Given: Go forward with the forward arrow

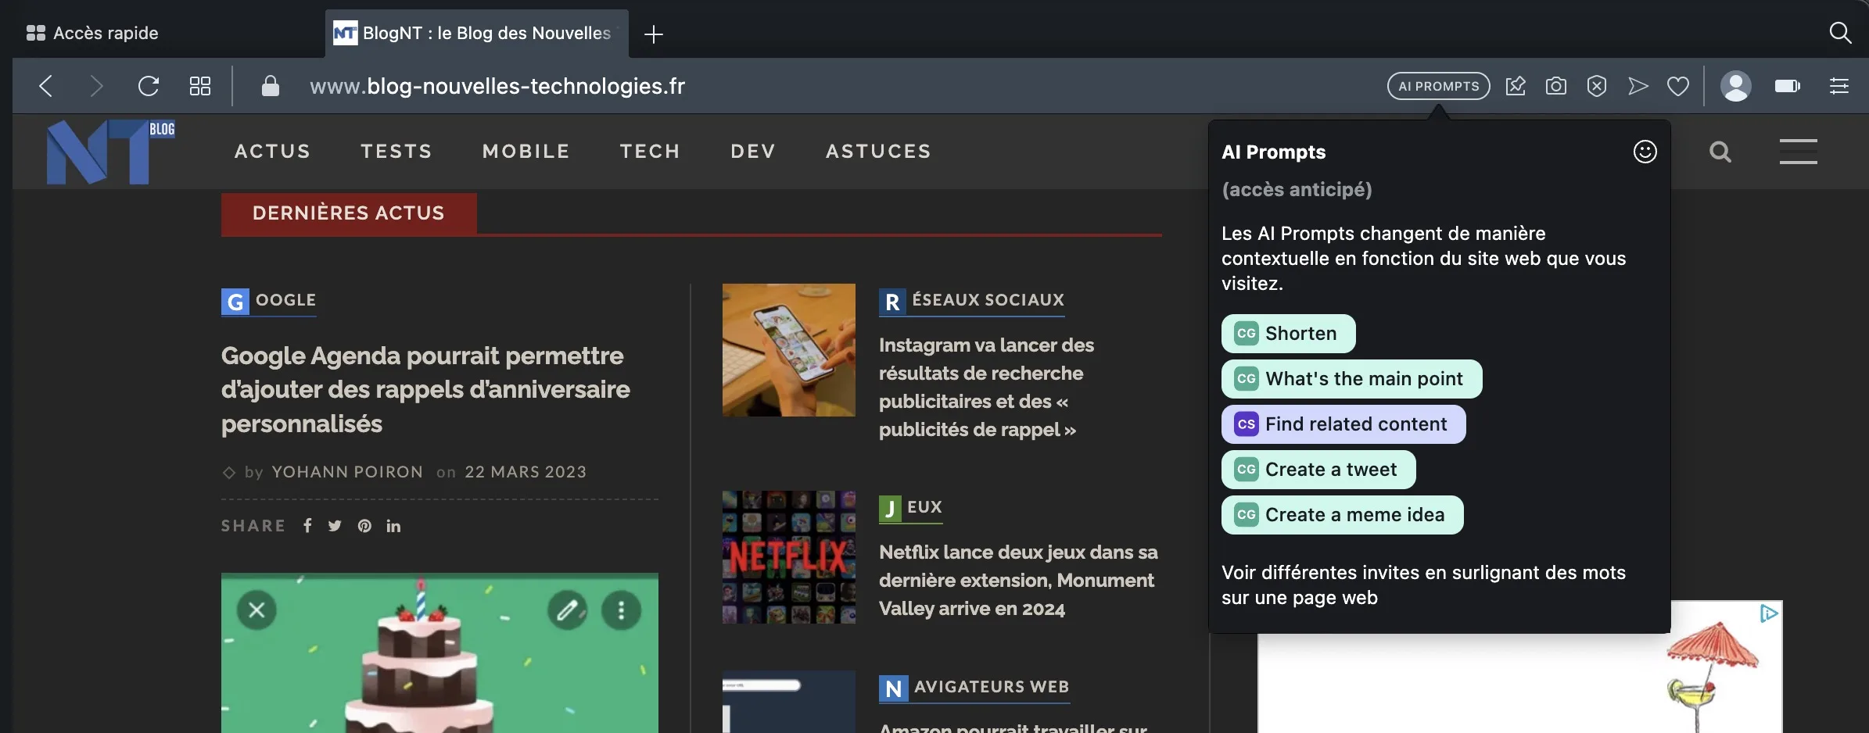Looking at the screenshot, I should click(95, 86).
